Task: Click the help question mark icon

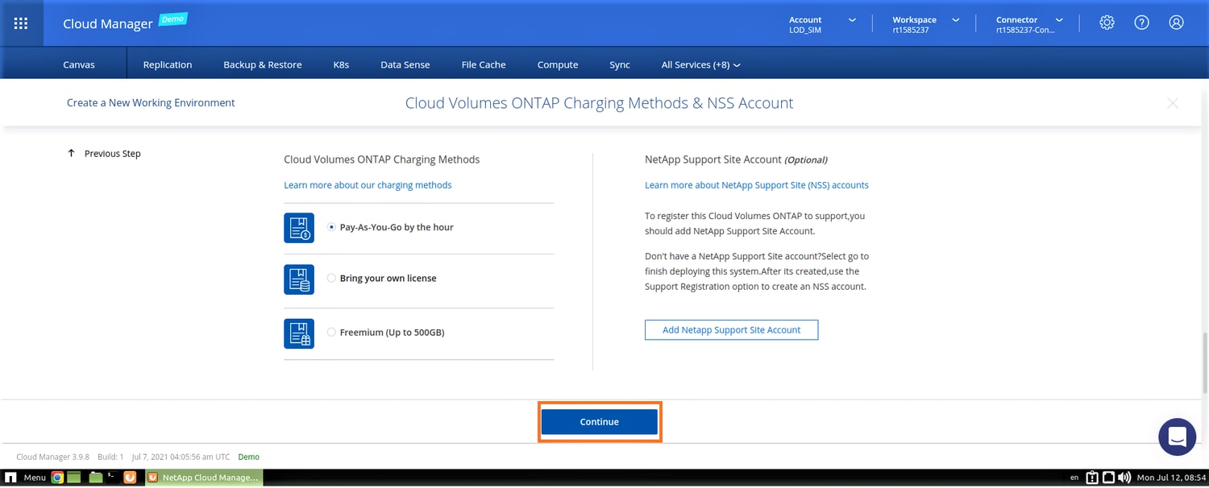Action: tap(1141, 23)
